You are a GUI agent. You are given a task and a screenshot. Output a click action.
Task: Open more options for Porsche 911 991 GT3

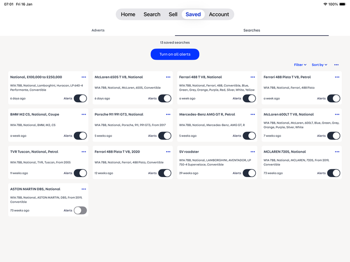coord(168,115)
